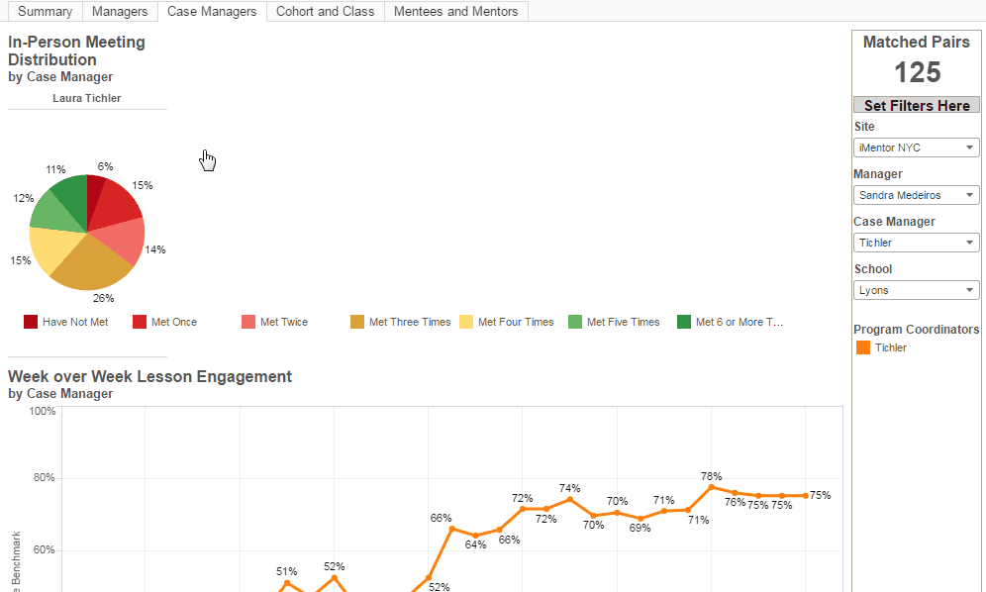Select the Case Managers tab

212,11
